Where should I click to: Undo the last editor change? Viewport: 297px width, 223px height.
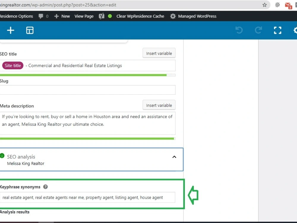pyautogui.click(x=239, y=30)
